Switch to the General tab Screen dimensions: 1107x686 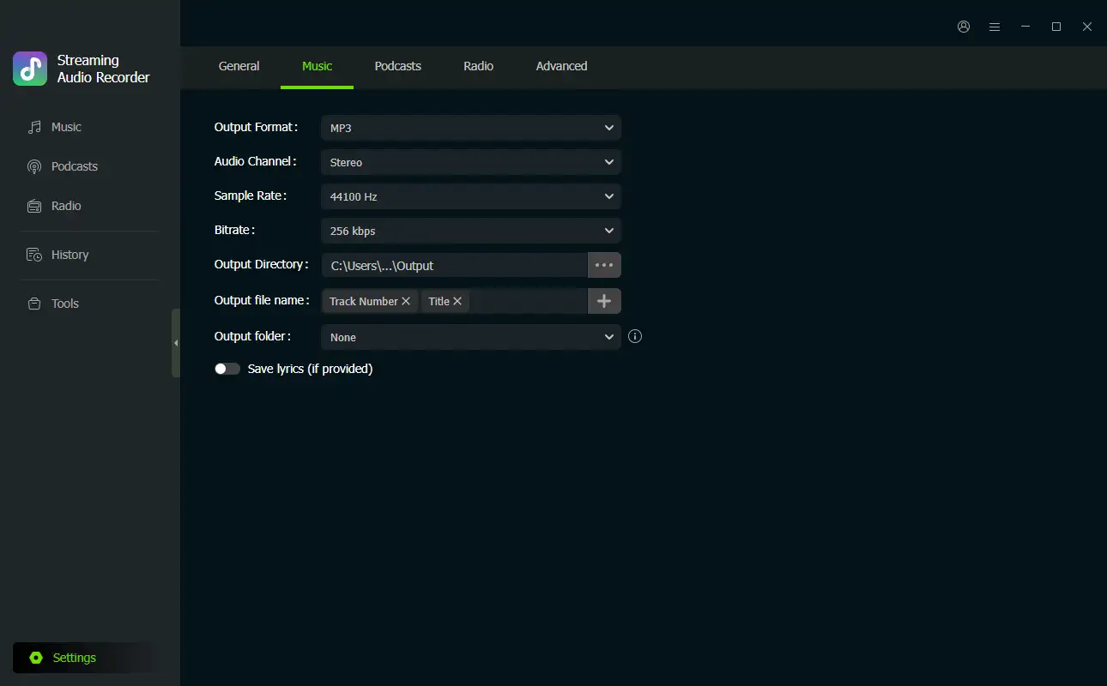point(239,66)
